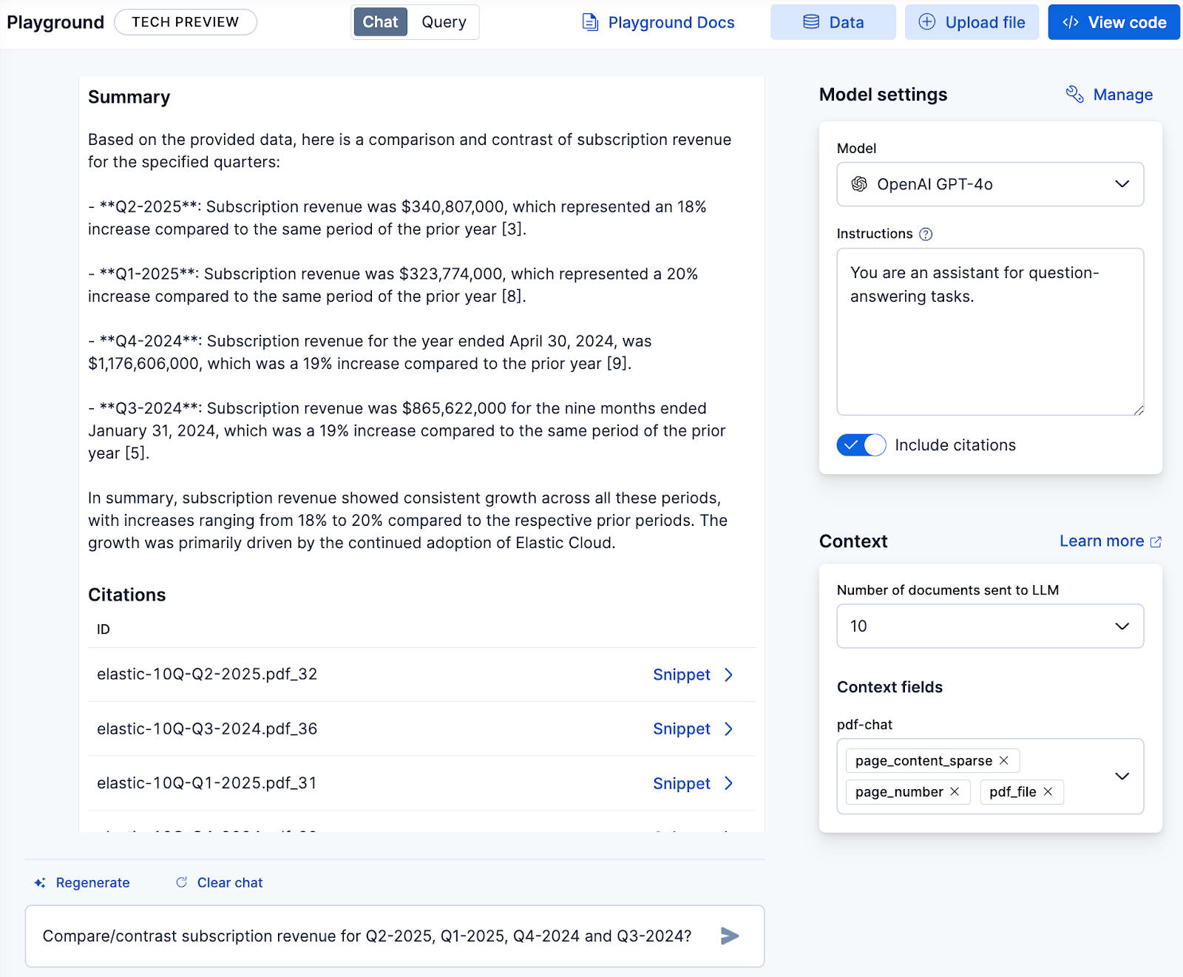The image size is (1183, 977).
Task: Click the Snippet link for elastic-10Q-Q2-2025.pdf_32
Action: pos(682,675)
